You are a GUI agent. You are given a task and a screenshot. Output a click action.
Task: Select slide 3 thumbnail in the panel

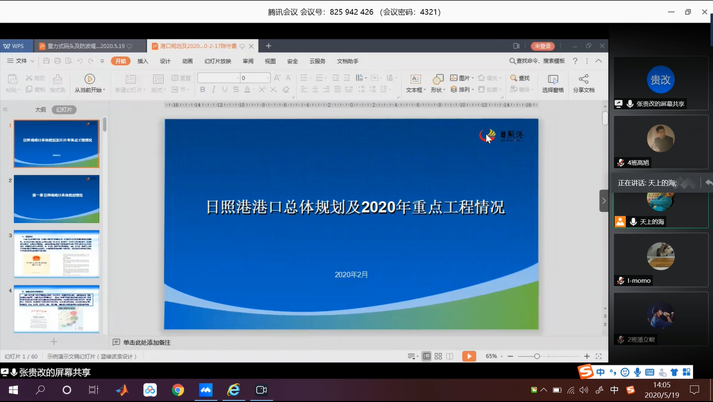pyautogui.click(x=57, y=254)
